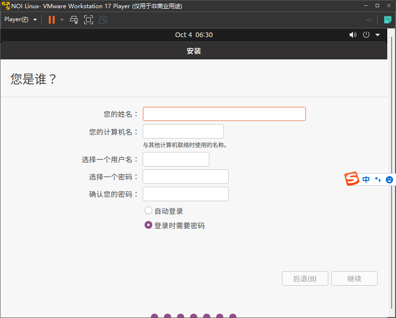Viewport: 396px width, 318px height.
Task: Click the Ubuntu volume speaker icon
Action: (x=352, y=35)
